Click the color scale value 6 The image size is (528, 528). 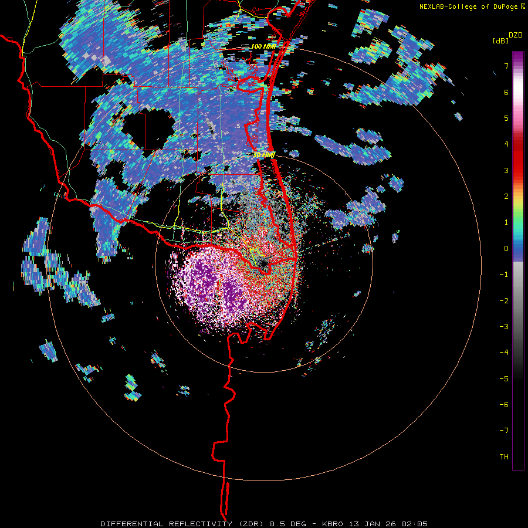[x=506, y=92]
